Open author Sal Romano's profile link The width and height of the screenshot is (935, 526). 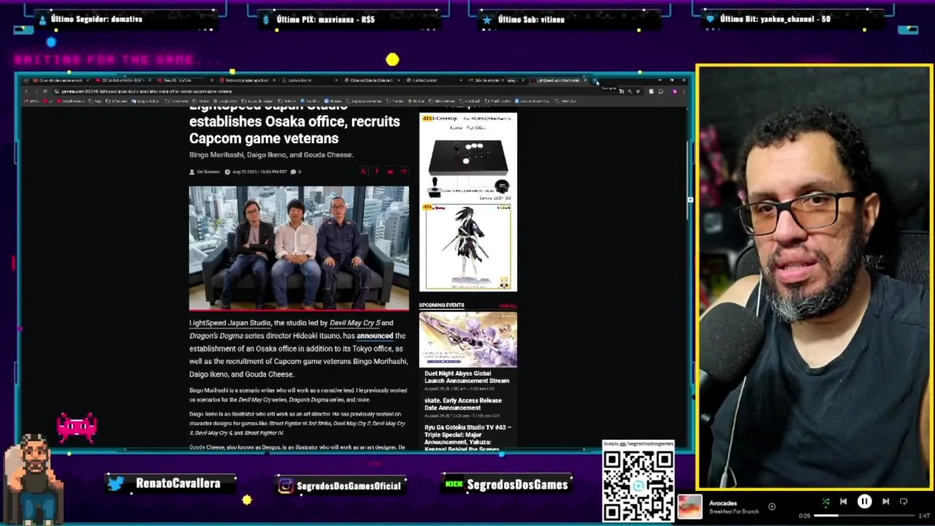[x=207, y=172]
